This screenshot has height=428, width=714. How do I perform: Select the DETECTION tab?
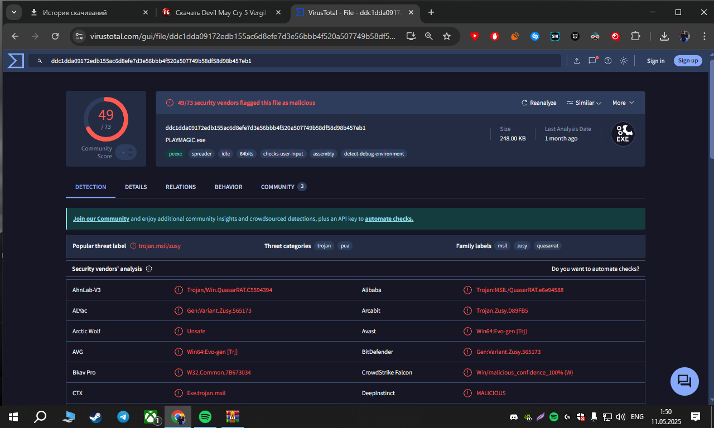pyautogui.click(x=91, y=187)
